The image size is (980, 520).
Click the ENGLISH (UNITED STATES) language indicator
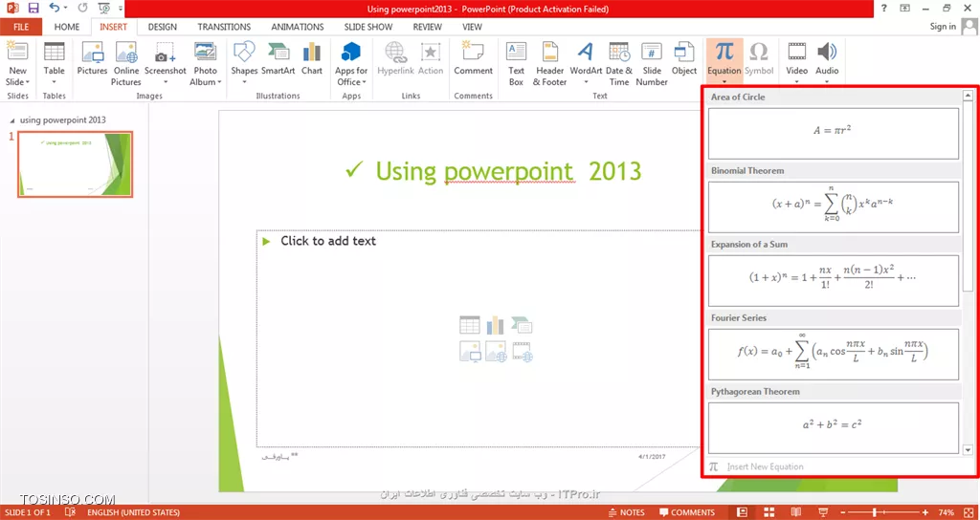click(133, 512)
